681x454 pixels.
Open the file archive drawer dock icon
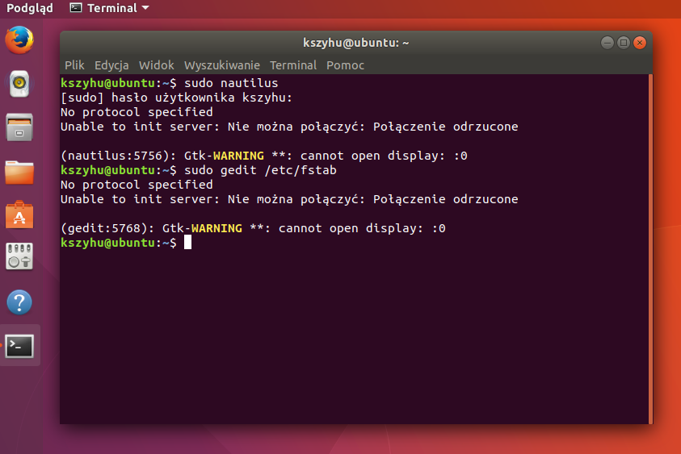coord(19,127)
